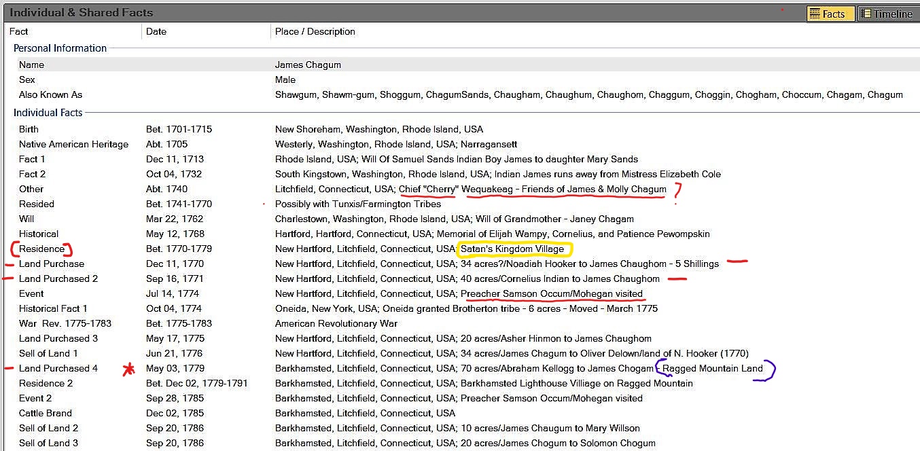
Task: Sort by the Date column header
Action: click(156, 31)
